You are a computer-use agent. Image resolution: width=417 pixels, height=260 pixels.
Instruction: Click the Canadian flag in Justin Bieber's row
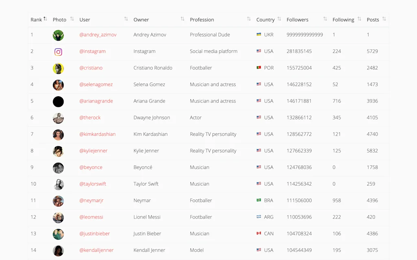[x=259, y=234]
